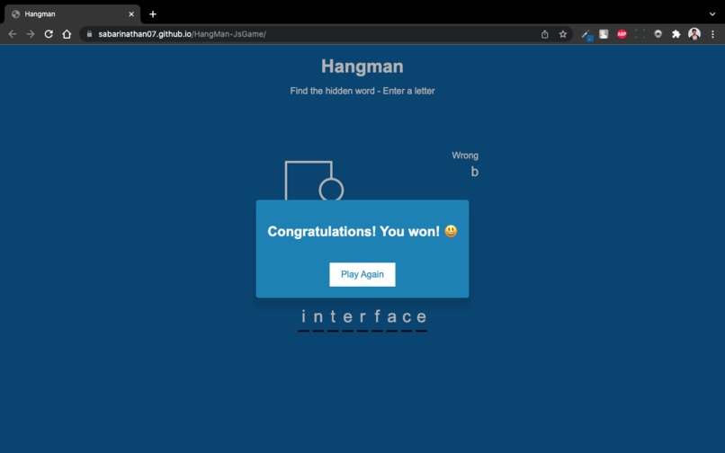The image size is (725, 453).
Task: Open a new tab with plus button
Action: coord(153,14)
